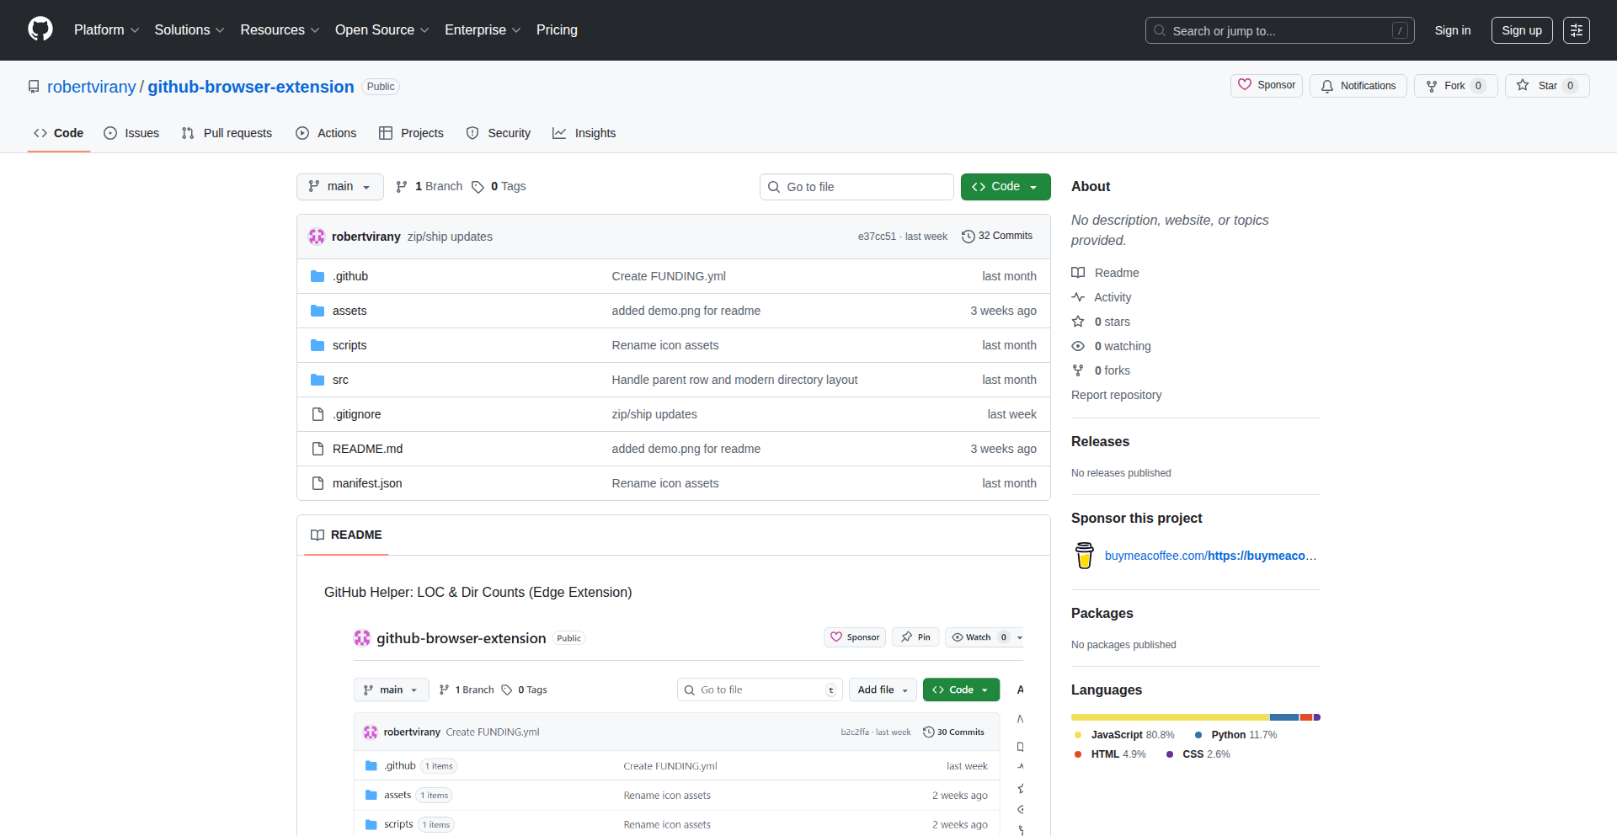Viewport: 1617px width, 836px height.
Task: Fork the repository
Action: click(x=1454, y=85)
